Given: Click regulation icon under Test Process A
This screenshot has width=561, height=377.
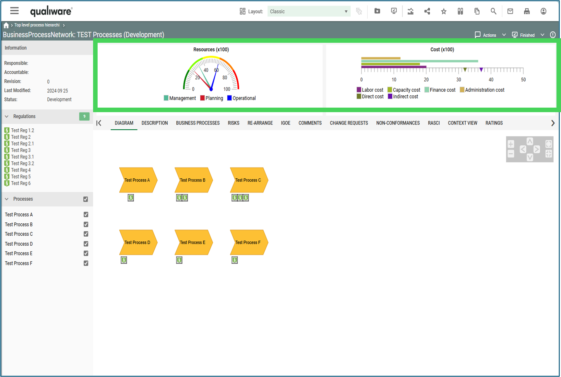Looking at the screenshot, I should (x=131, y=198).
